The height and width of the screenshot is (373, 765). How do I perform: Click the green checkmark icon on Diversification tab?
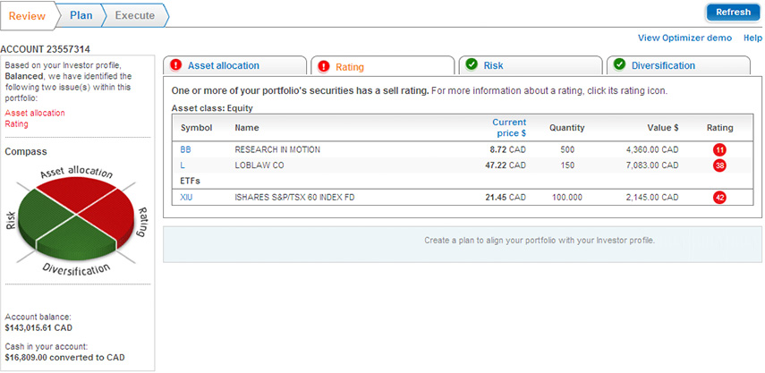tap(619, 65)
